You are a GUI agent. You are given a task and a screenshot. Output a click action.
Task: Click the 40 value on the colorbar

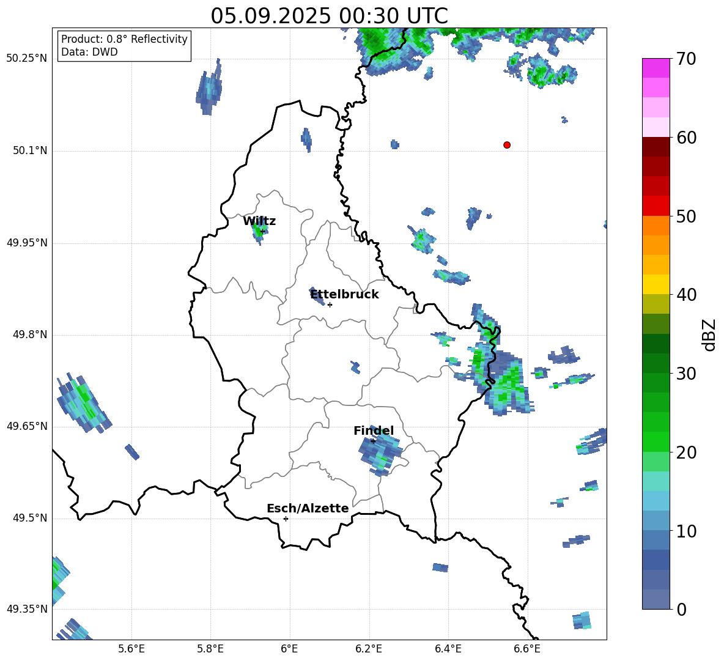pyautogui.click(x=686, y=295)
